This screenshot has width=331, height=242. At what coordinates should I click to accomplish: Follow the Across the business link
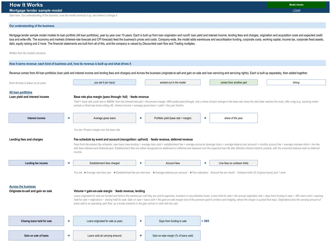[x=23, y=186]
